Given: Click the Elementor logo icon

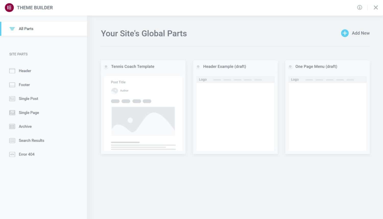Looking at the screenshot, I should [x=9, y=8].
